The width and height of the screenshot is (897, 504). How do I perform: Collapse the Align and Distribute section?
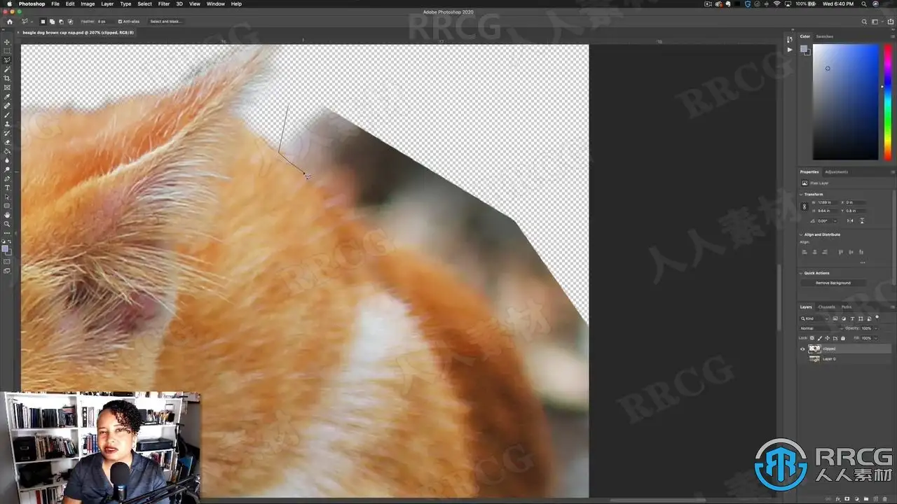click(802, 234)
